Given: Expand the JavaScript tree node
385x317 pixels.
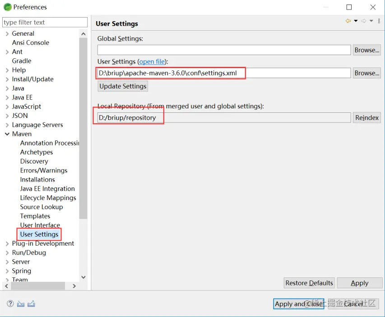Looking at the screenshot, I should 7,107.
